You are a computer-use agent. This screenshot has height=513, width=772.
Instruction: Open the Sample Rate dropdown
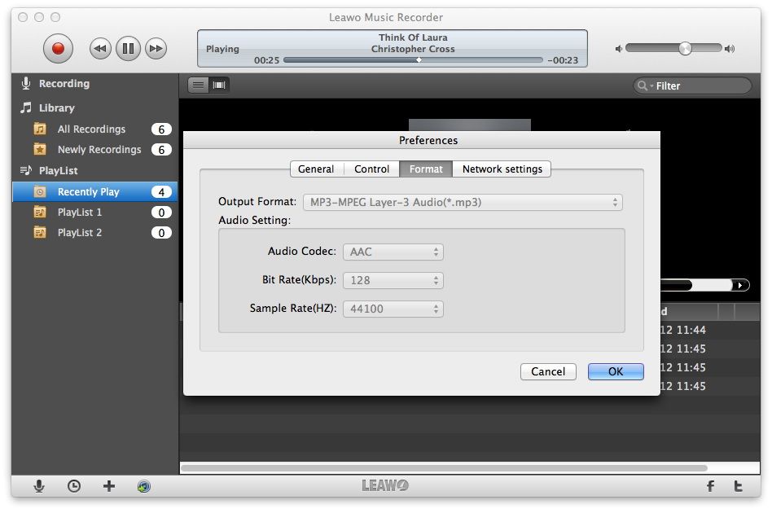tap(393, 309)
